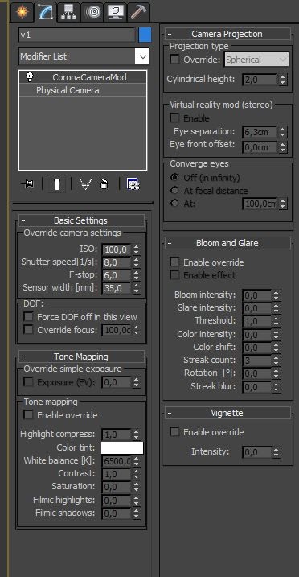This screenshot has width=299, height=577.
Task: Collapse the Basic Settings rollout
Action: 81,220
